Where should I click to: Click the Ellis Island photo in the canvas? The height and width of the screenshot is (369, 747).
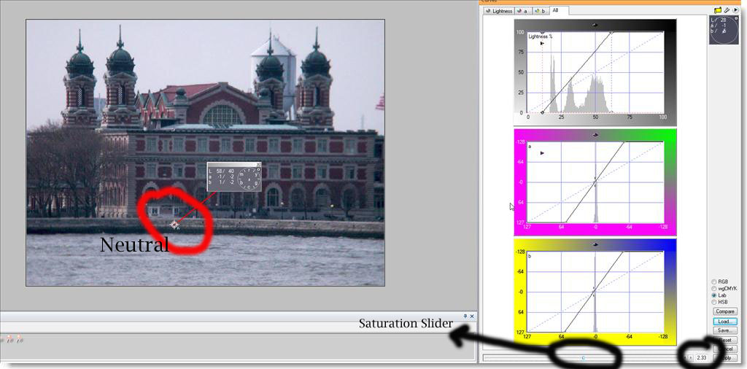coord(205,152)
